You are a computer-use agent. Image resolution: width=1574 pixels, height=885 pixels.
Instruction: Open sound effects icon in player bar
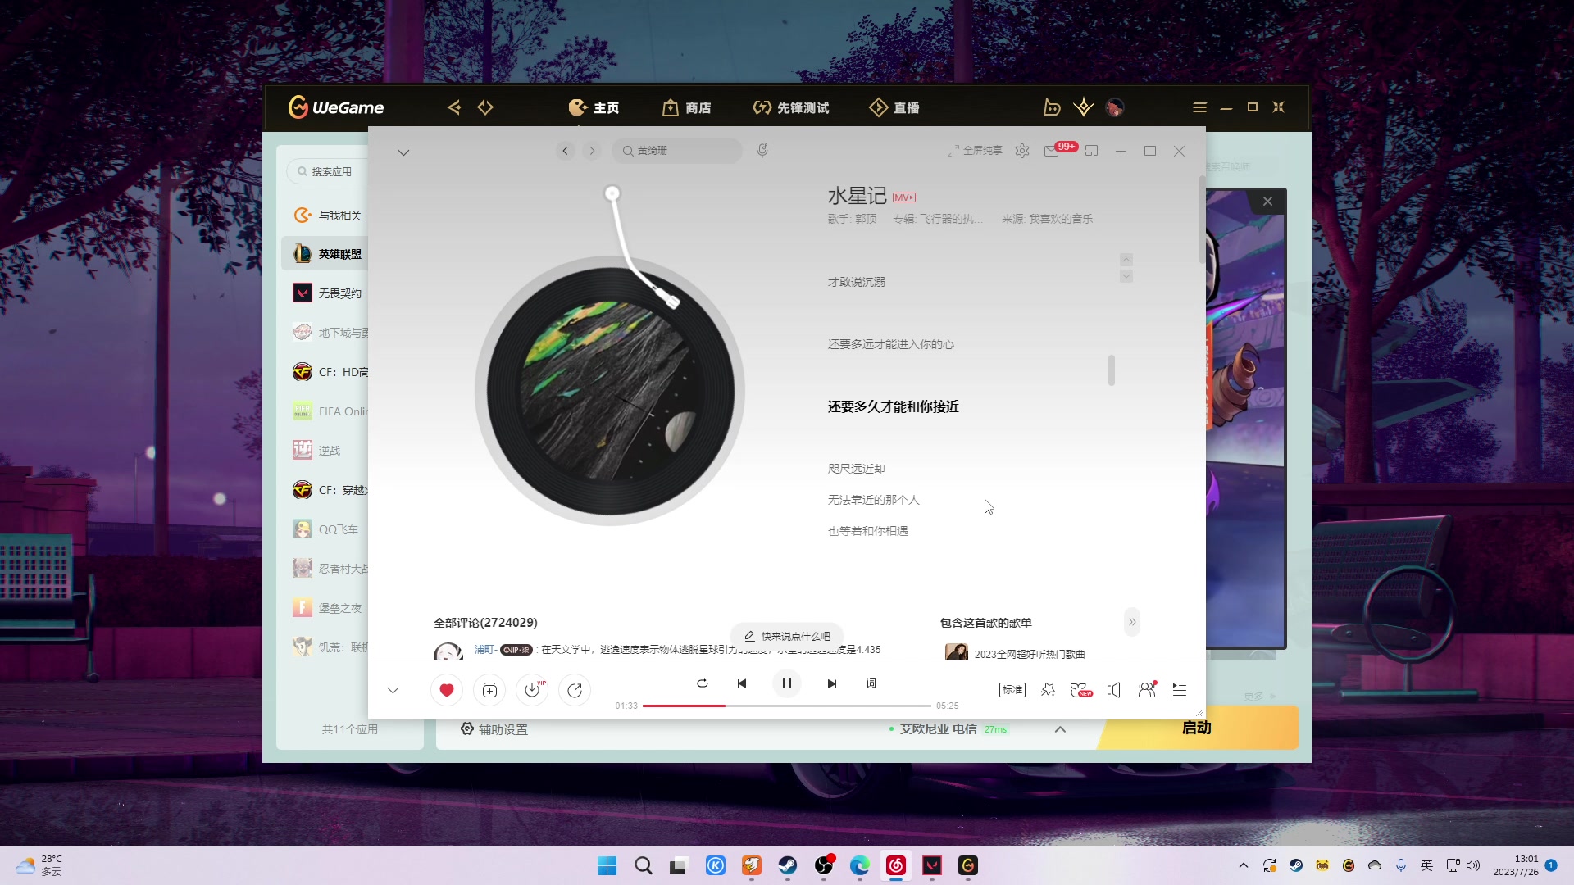pos(1048,690)
